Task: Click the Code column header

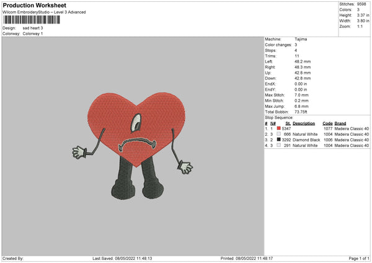Action: click(327, 123)
